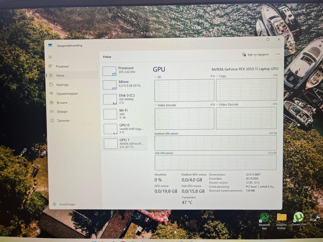The width and height of the screenshot is (323, 242).
Task: Open the three-dot more options menu
Action: pyautogui.click(x=278, y=54)
